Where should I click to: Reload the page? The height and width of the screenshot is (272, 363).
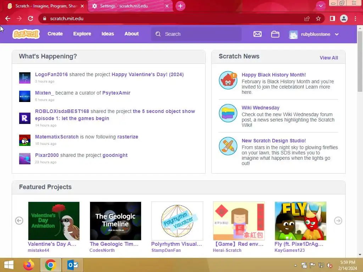click(30, 18)
